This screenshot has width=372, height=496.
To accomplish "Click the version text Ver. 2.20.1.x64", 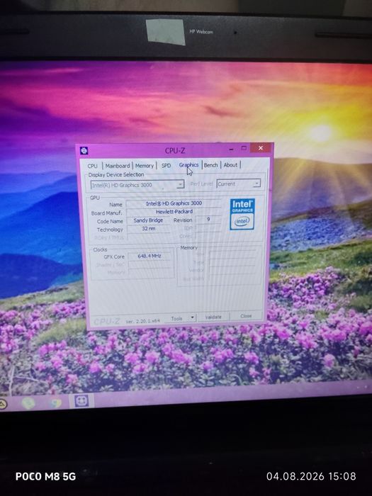I will [x=142, y=321].
